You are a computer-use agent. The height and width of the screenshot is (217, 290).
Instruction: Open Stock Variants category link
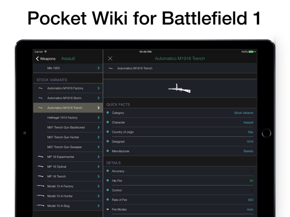[244, 113]
